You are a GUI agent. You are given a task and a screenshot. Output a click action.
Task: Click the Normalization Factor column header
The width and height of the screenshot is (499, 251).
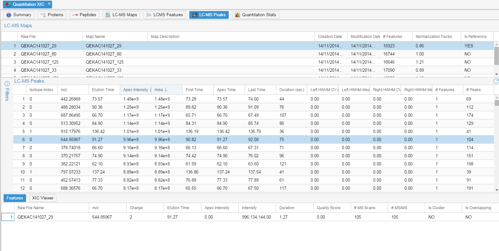(434, 37)
